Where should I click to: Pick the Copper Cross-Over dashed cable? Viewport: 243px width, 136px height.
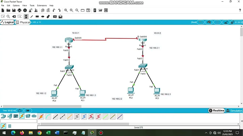62,117
